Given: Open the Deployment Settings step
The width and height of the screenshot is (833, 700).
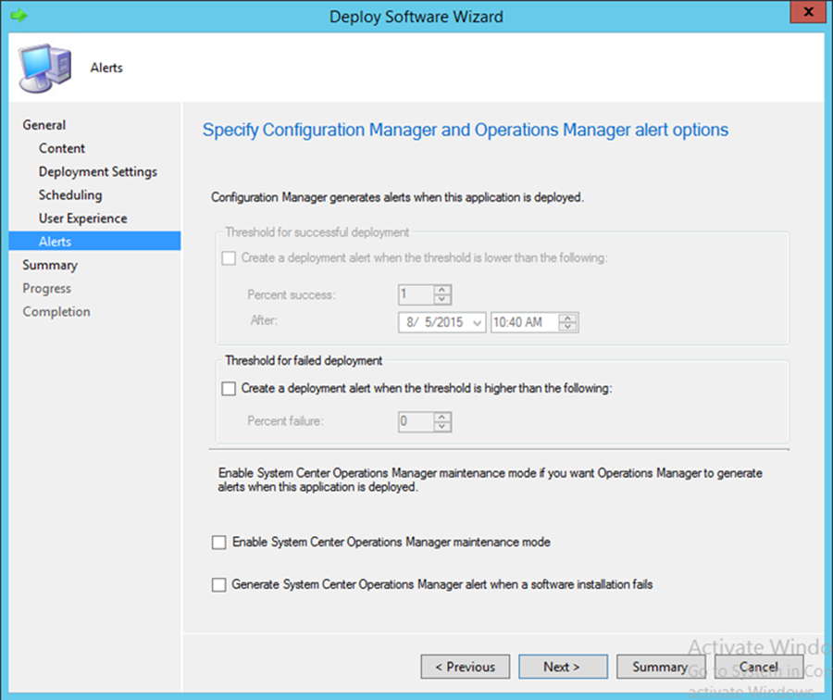Looking at the screenshot, I should (x=98, y=171).
